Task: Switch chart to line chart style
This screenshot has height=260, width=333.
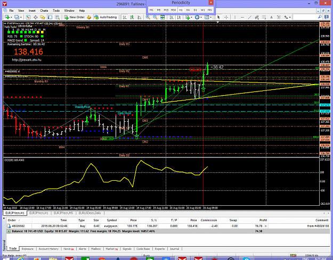Action: click(139, 17)
